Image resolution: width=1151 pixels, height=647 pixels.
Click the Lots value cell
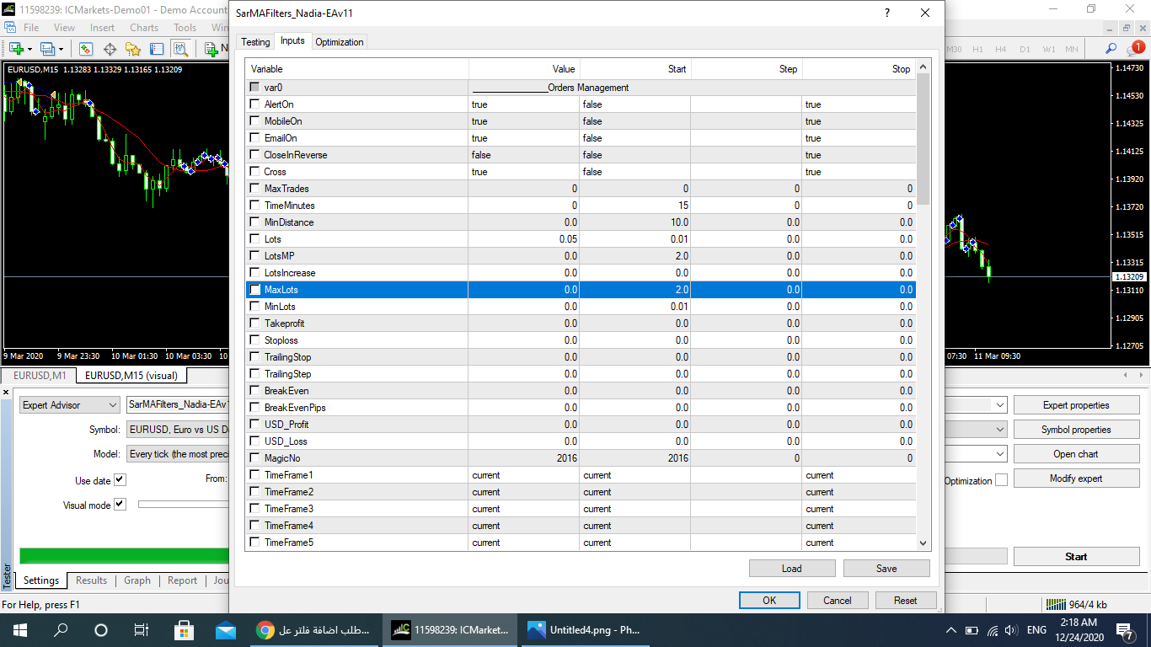524,239
